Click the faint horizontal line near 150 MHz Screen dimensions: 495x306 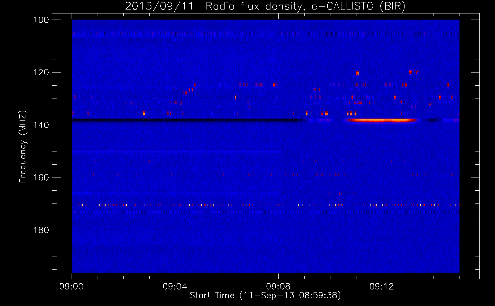(177, 152)
